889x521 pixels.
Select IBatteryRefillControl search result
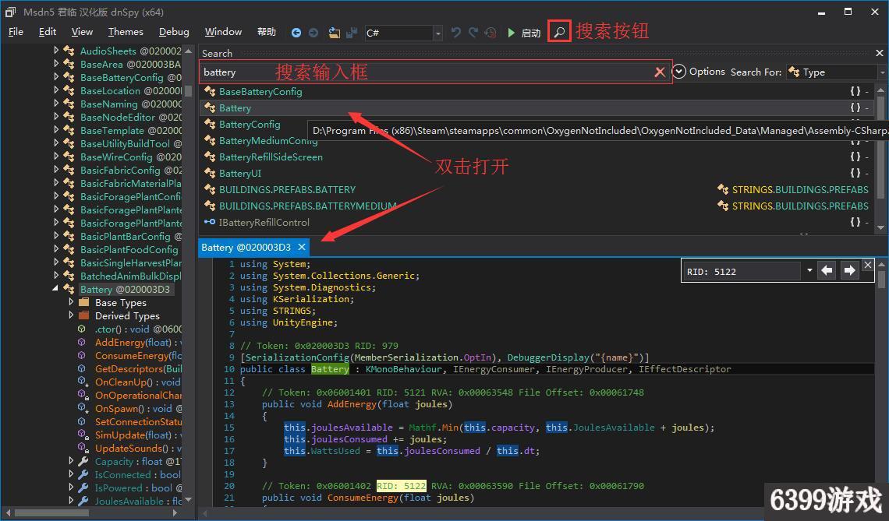tap(264, 223)
